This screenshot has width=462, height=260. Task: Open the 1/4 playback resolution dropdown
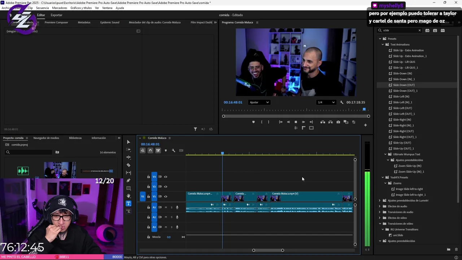pos(326,103)
